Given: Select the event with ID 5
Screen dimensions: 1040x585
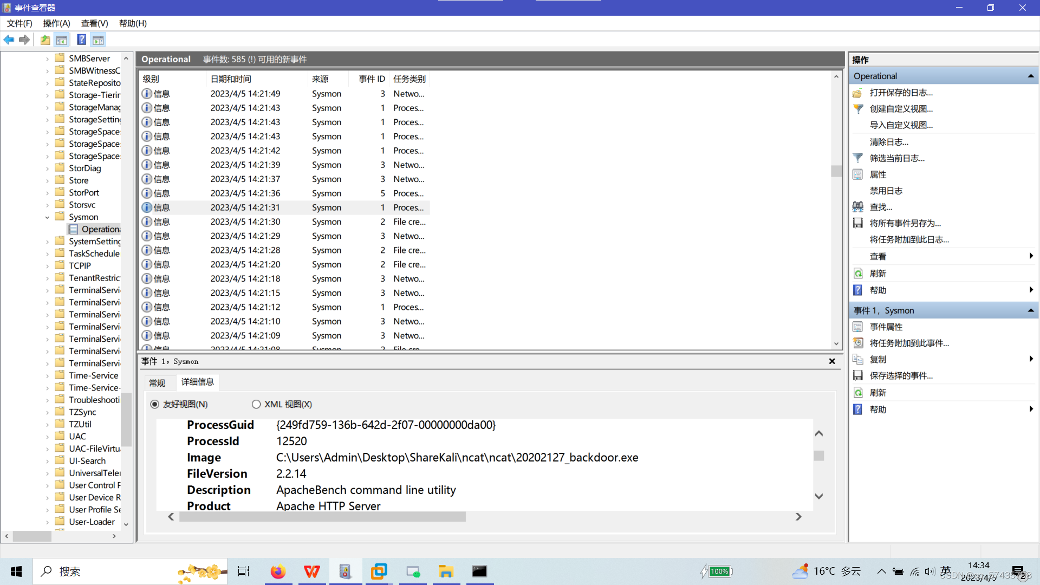Looking at the screenshot, I should [285, 193].
